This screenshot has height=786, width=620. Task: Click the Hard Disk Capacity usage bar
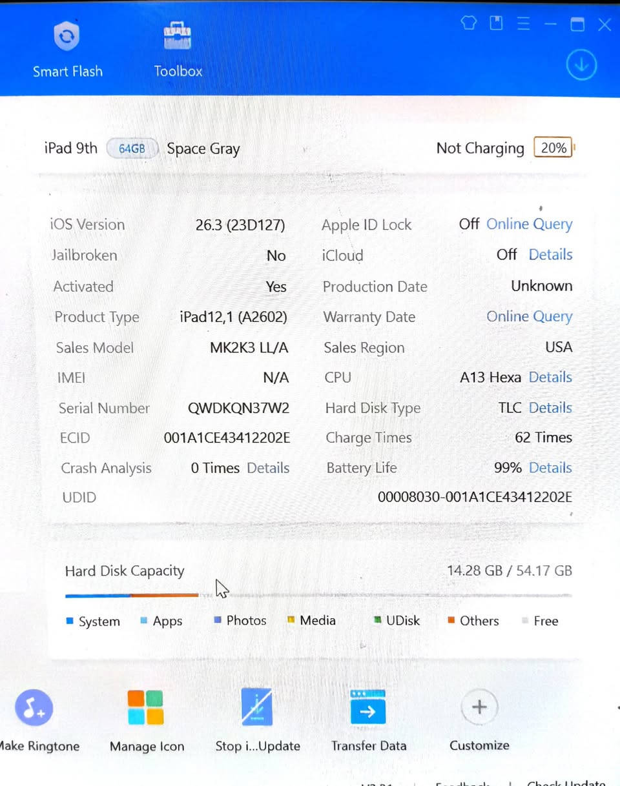pos(318,595)
